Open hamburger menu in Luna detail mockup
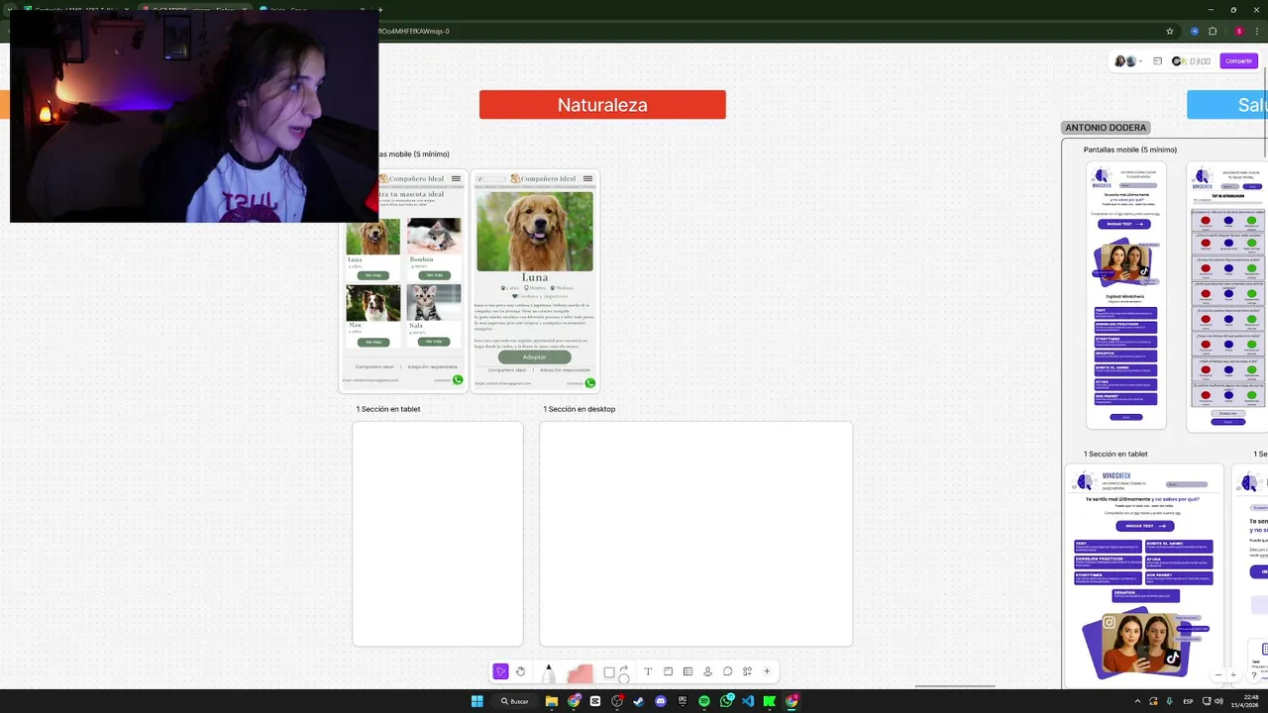This screenshot has width=1268, height=713. point(587,179)
